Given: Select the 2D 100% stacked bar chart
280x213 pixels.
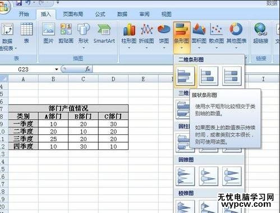Looking at the screenshot, I should (232, 76).
